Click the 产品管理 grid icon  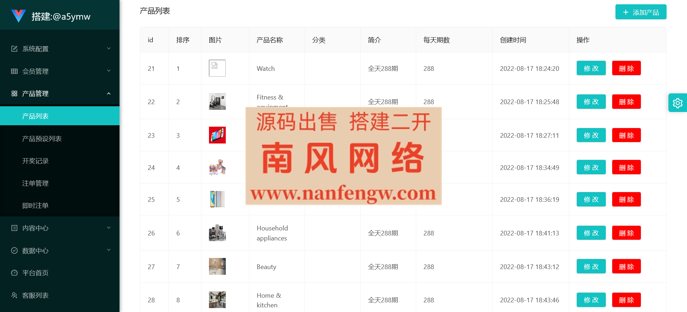[14, 93]
